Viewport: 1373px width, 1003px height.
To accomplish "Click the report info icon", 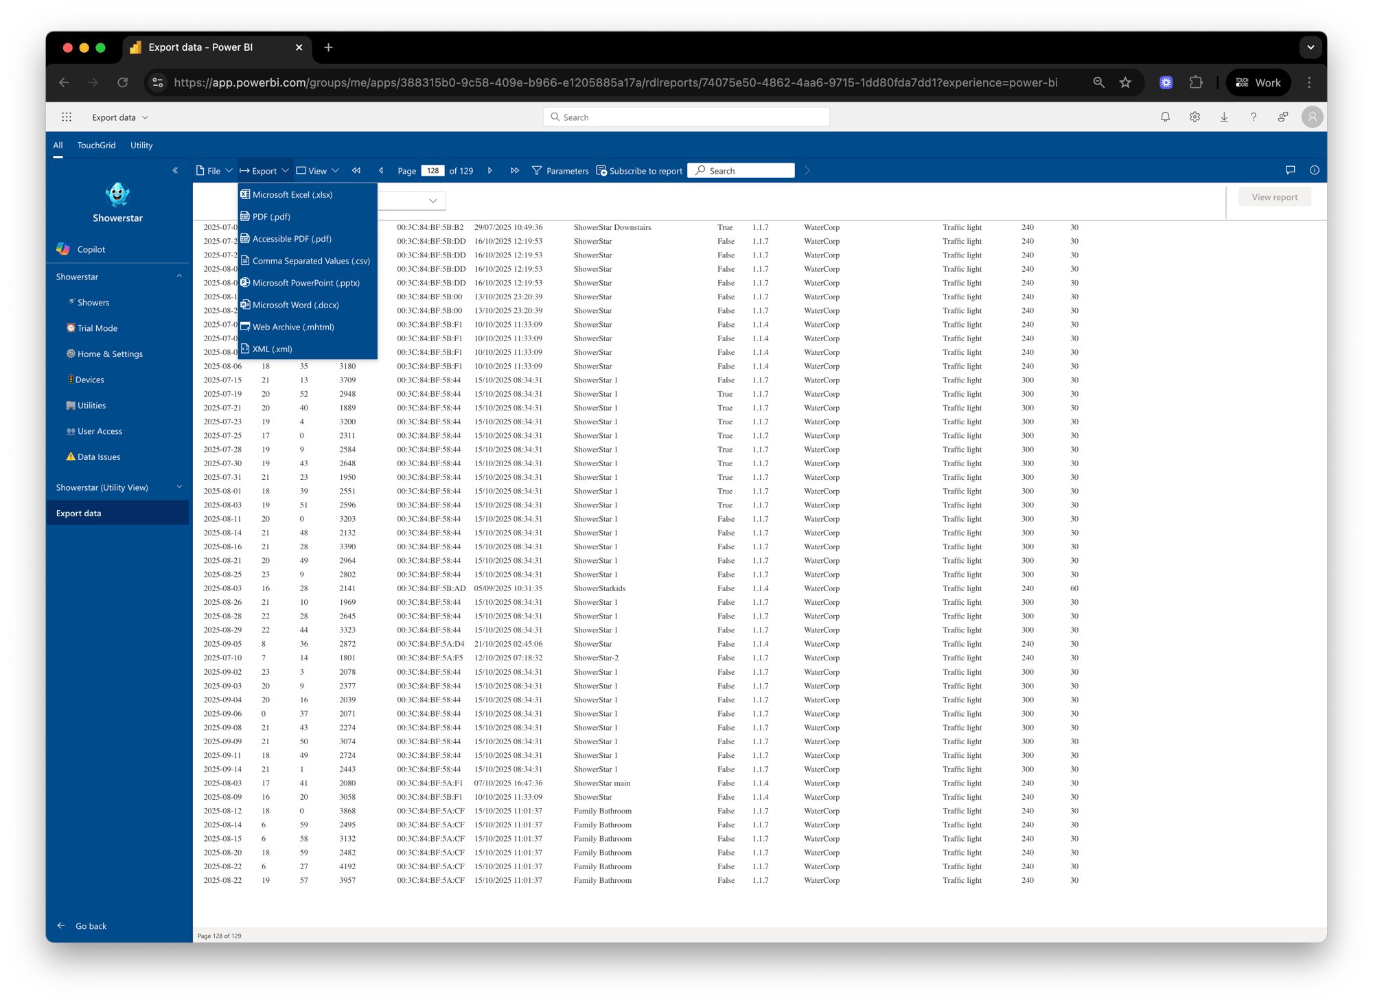I will click(x=1314, y=170).
